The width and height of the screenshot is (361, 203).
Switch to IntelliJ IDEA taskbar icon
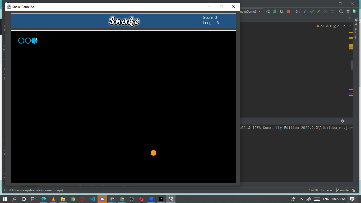161,199
